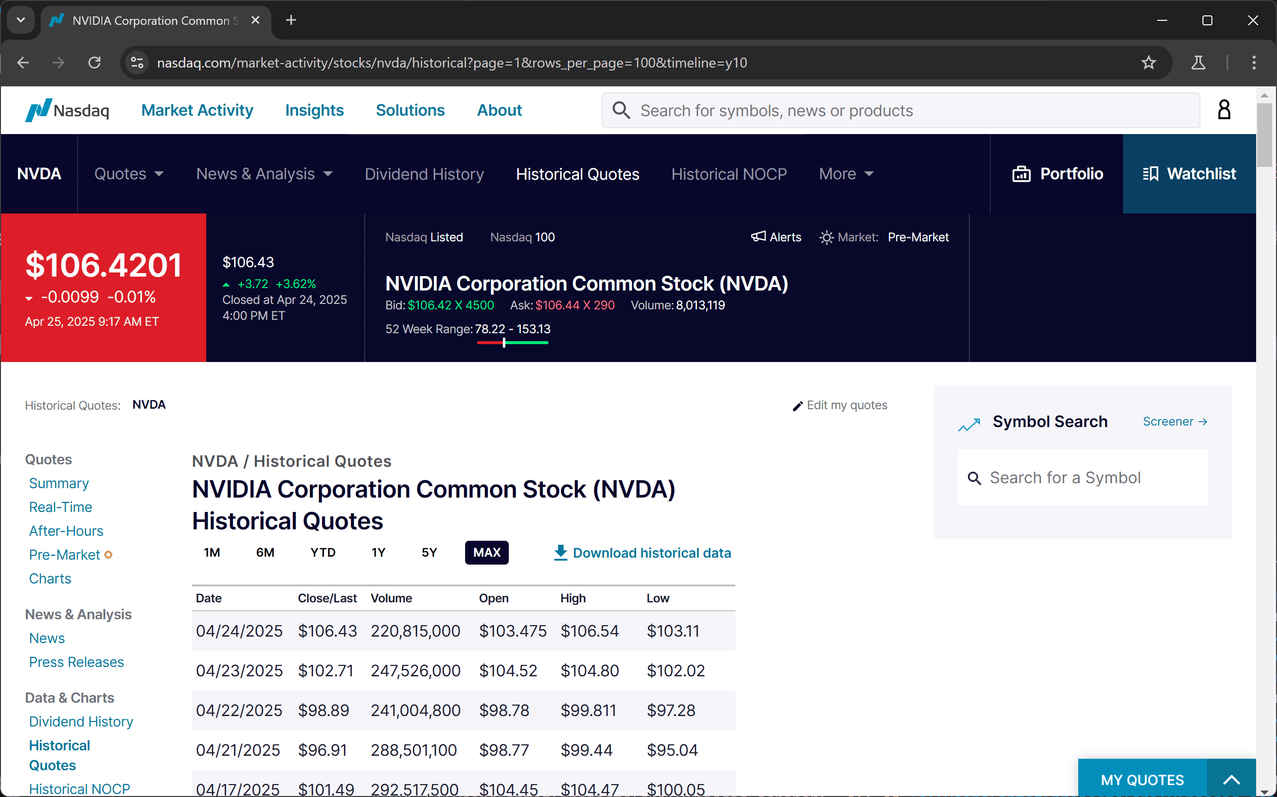This screenshot has height=797, width=1277.
Task: Open the Dividend History tab
Action: tap(424, 174)
